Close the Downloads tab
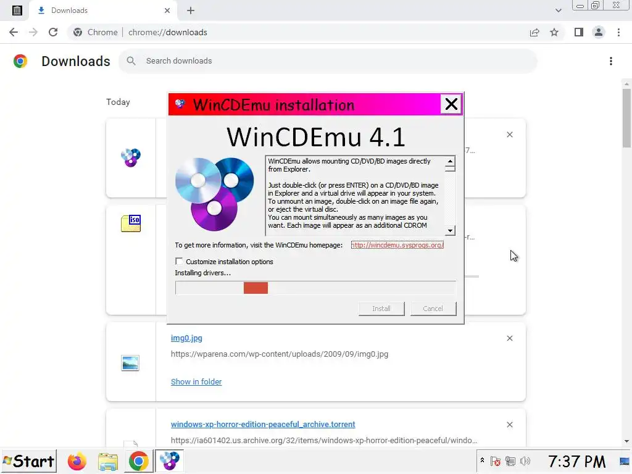Viewport: 632px width, 474px height. point(167,10)
